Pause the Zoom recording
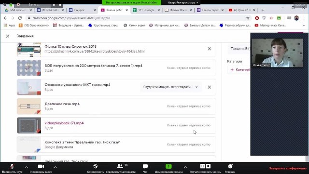The width and height of the screenshot is (309, 174). 202,166
